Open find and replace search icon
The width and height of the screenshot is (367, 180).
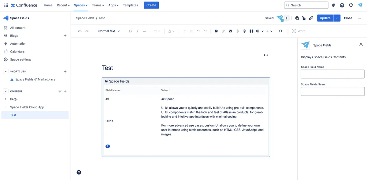coord(281,31)
